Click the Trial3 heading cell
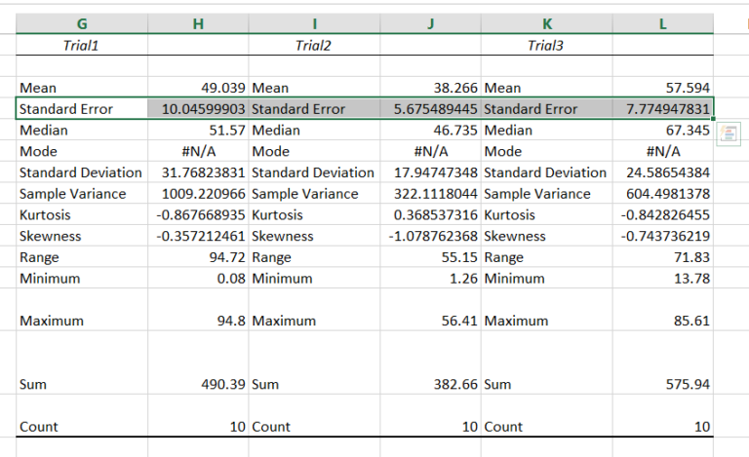749x457 pixels. pyautogui.click(x=547, y=45)
